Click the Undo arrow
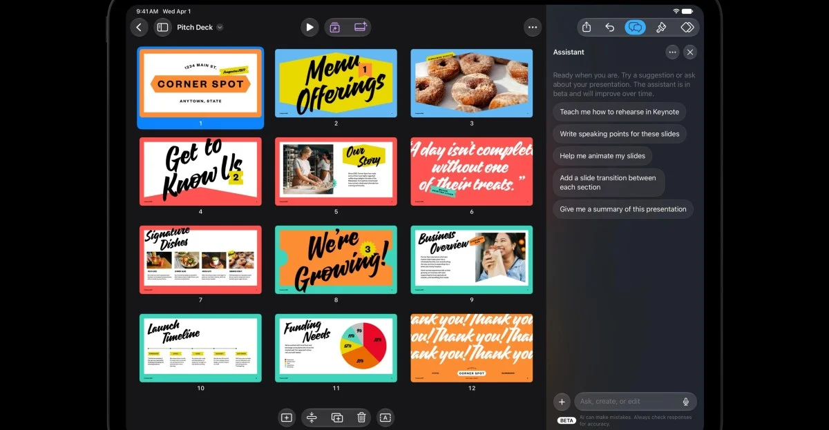 coord(610,28)
